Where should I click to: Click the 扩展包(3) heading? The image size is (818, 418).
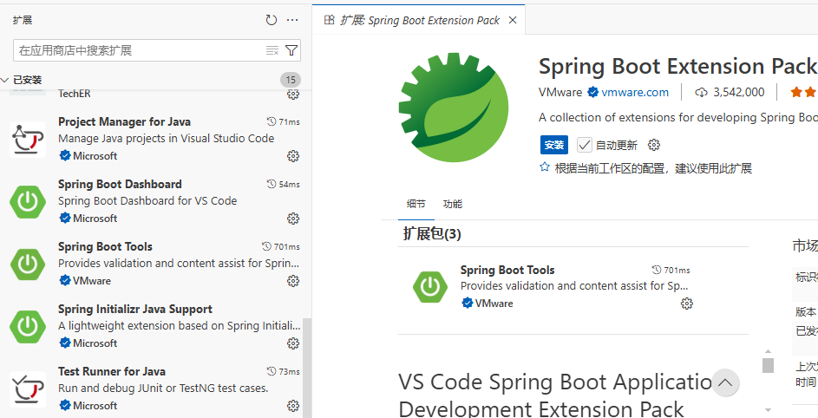(432, 234)
